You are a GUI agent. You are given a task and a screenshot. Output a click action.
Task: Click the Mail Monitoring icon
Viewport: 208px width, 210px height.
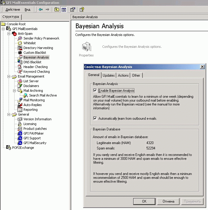point(20,100)
